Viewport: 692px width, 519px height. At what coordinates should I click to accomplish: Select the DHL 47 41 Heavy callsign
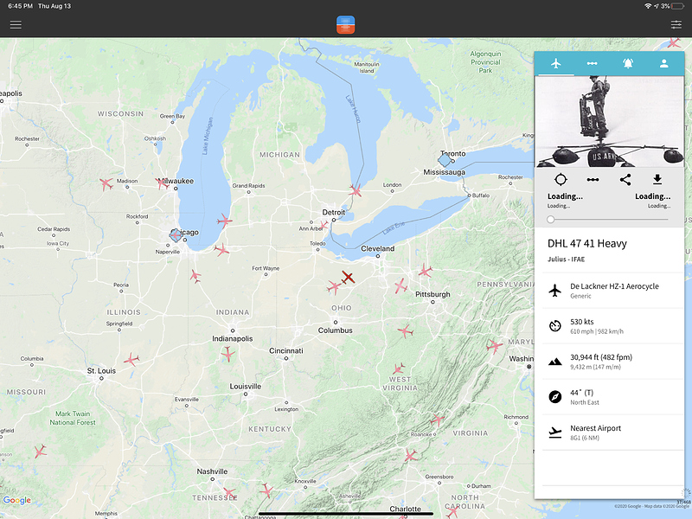(x=587, y=244)
